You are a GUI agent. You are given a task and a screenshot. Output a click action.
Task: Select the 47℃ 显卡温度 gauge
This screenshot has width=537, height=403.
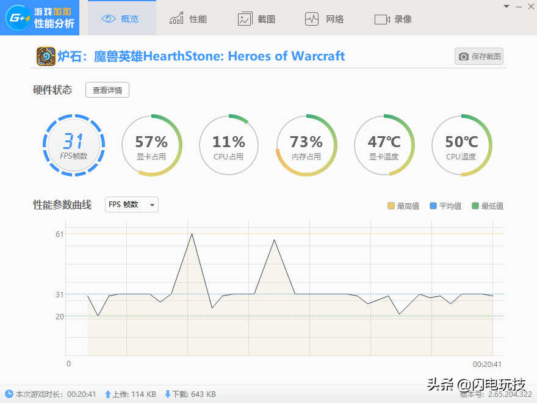point(384,145)
